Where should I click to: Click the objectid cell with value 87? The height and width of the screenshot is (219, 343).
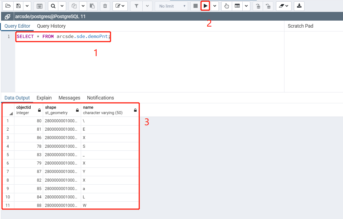[x=28, y=172]
